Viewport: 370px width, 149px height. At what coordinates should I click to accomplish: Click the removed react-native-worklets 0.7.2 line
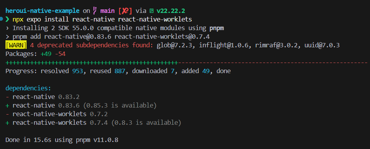coord(57,114)
